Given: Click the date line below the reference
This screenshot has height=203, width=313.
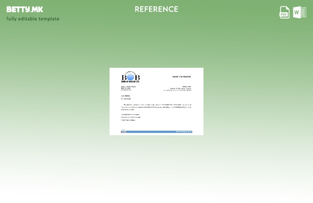Looking at the screenshot, I should pyautogui.click(x=126, y=98).
